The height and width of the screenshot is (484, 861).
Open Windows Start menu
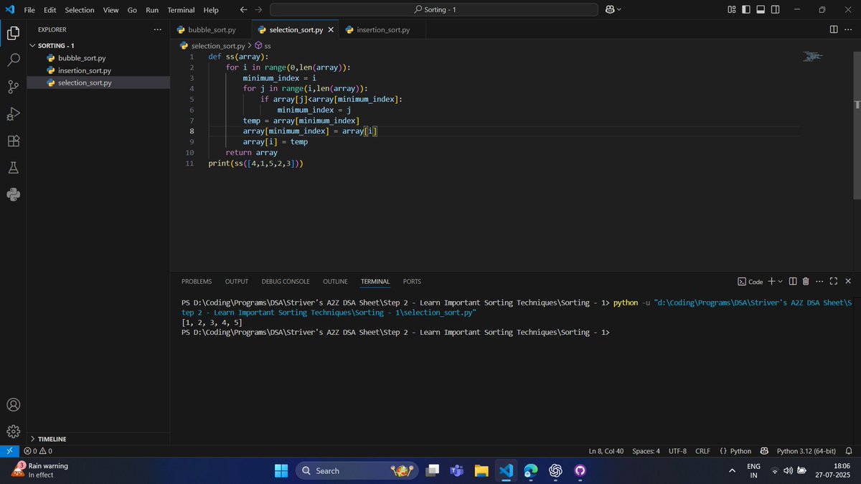tap(281, 470)
